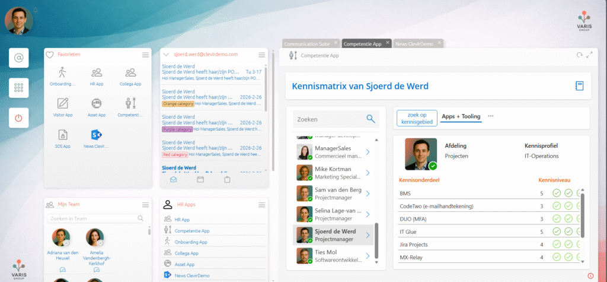This screenshot has width=607, height=282.
Task: Collapse the mailbox panel using header chevron
Action: point(167,54)
